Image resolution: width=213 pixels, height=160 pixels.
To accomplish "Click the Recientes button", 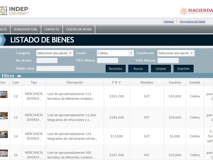I will [x=116, y=69].
